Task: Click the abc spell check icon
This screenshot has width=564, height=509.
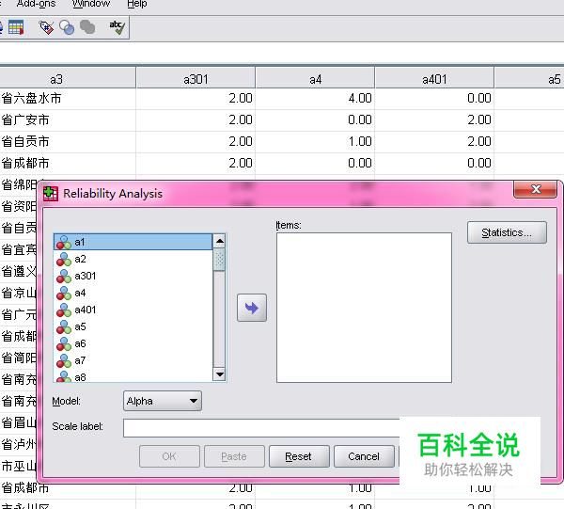Action: click(117, 27)
